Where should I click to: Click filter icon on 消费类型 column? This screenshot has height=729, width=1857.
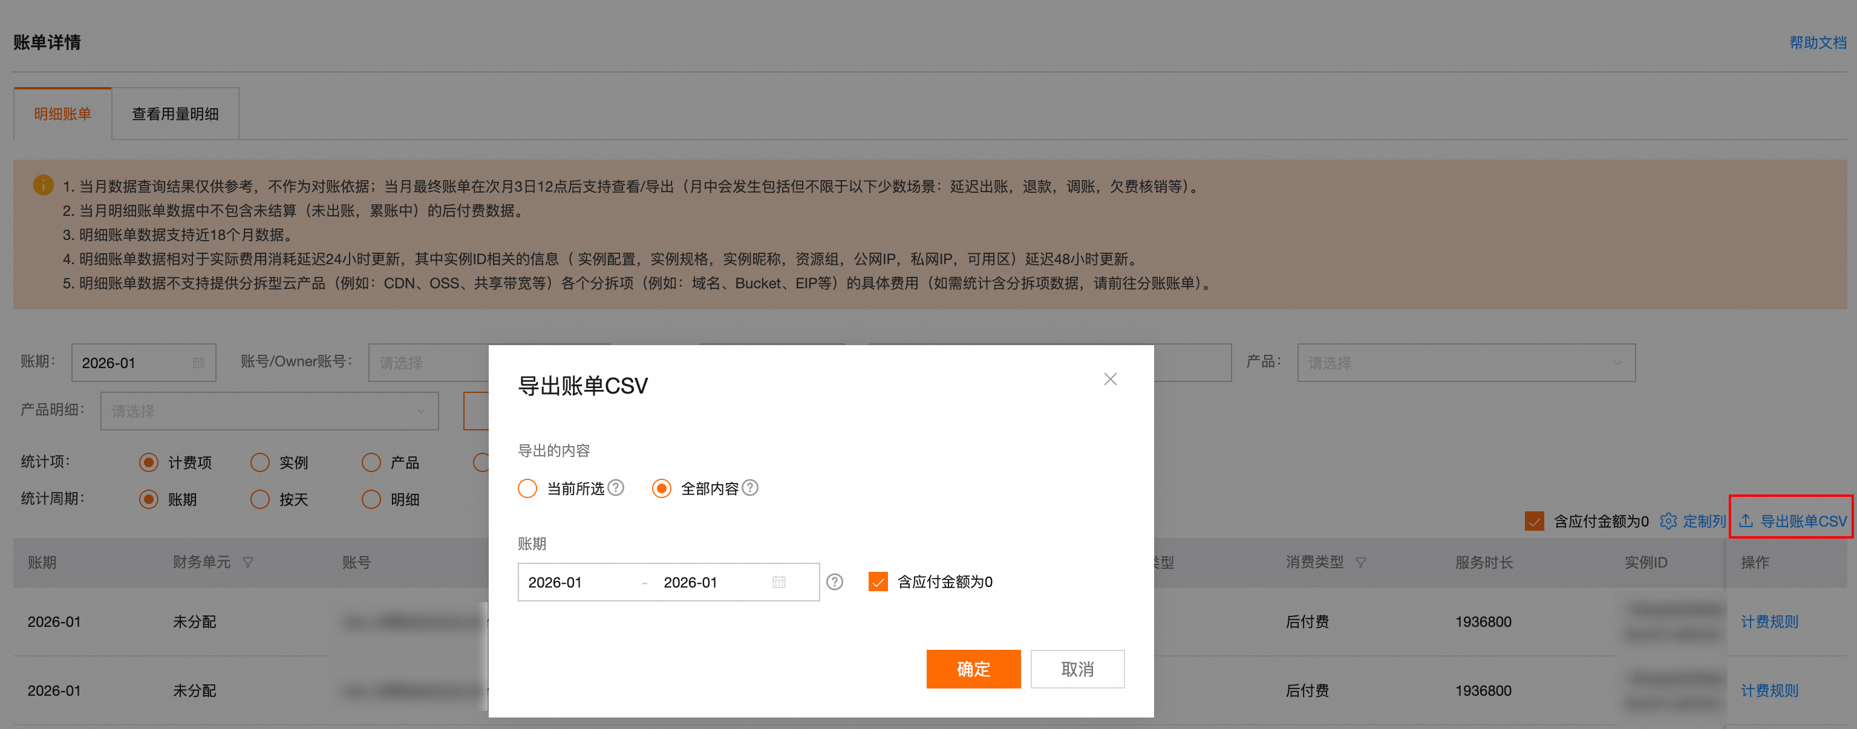(1360, 563)
